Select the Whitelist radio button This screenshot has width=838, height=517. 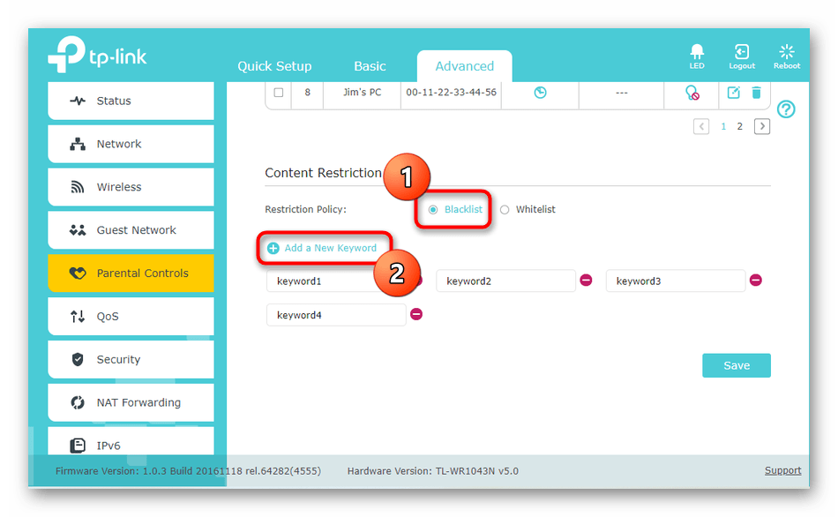point(505,210)
